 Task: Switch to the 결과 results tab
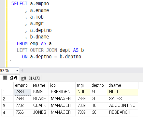click(10, 78)
